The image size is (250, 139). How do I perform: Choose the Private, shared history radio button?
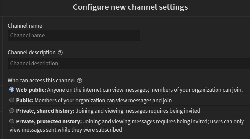[12, 111]
